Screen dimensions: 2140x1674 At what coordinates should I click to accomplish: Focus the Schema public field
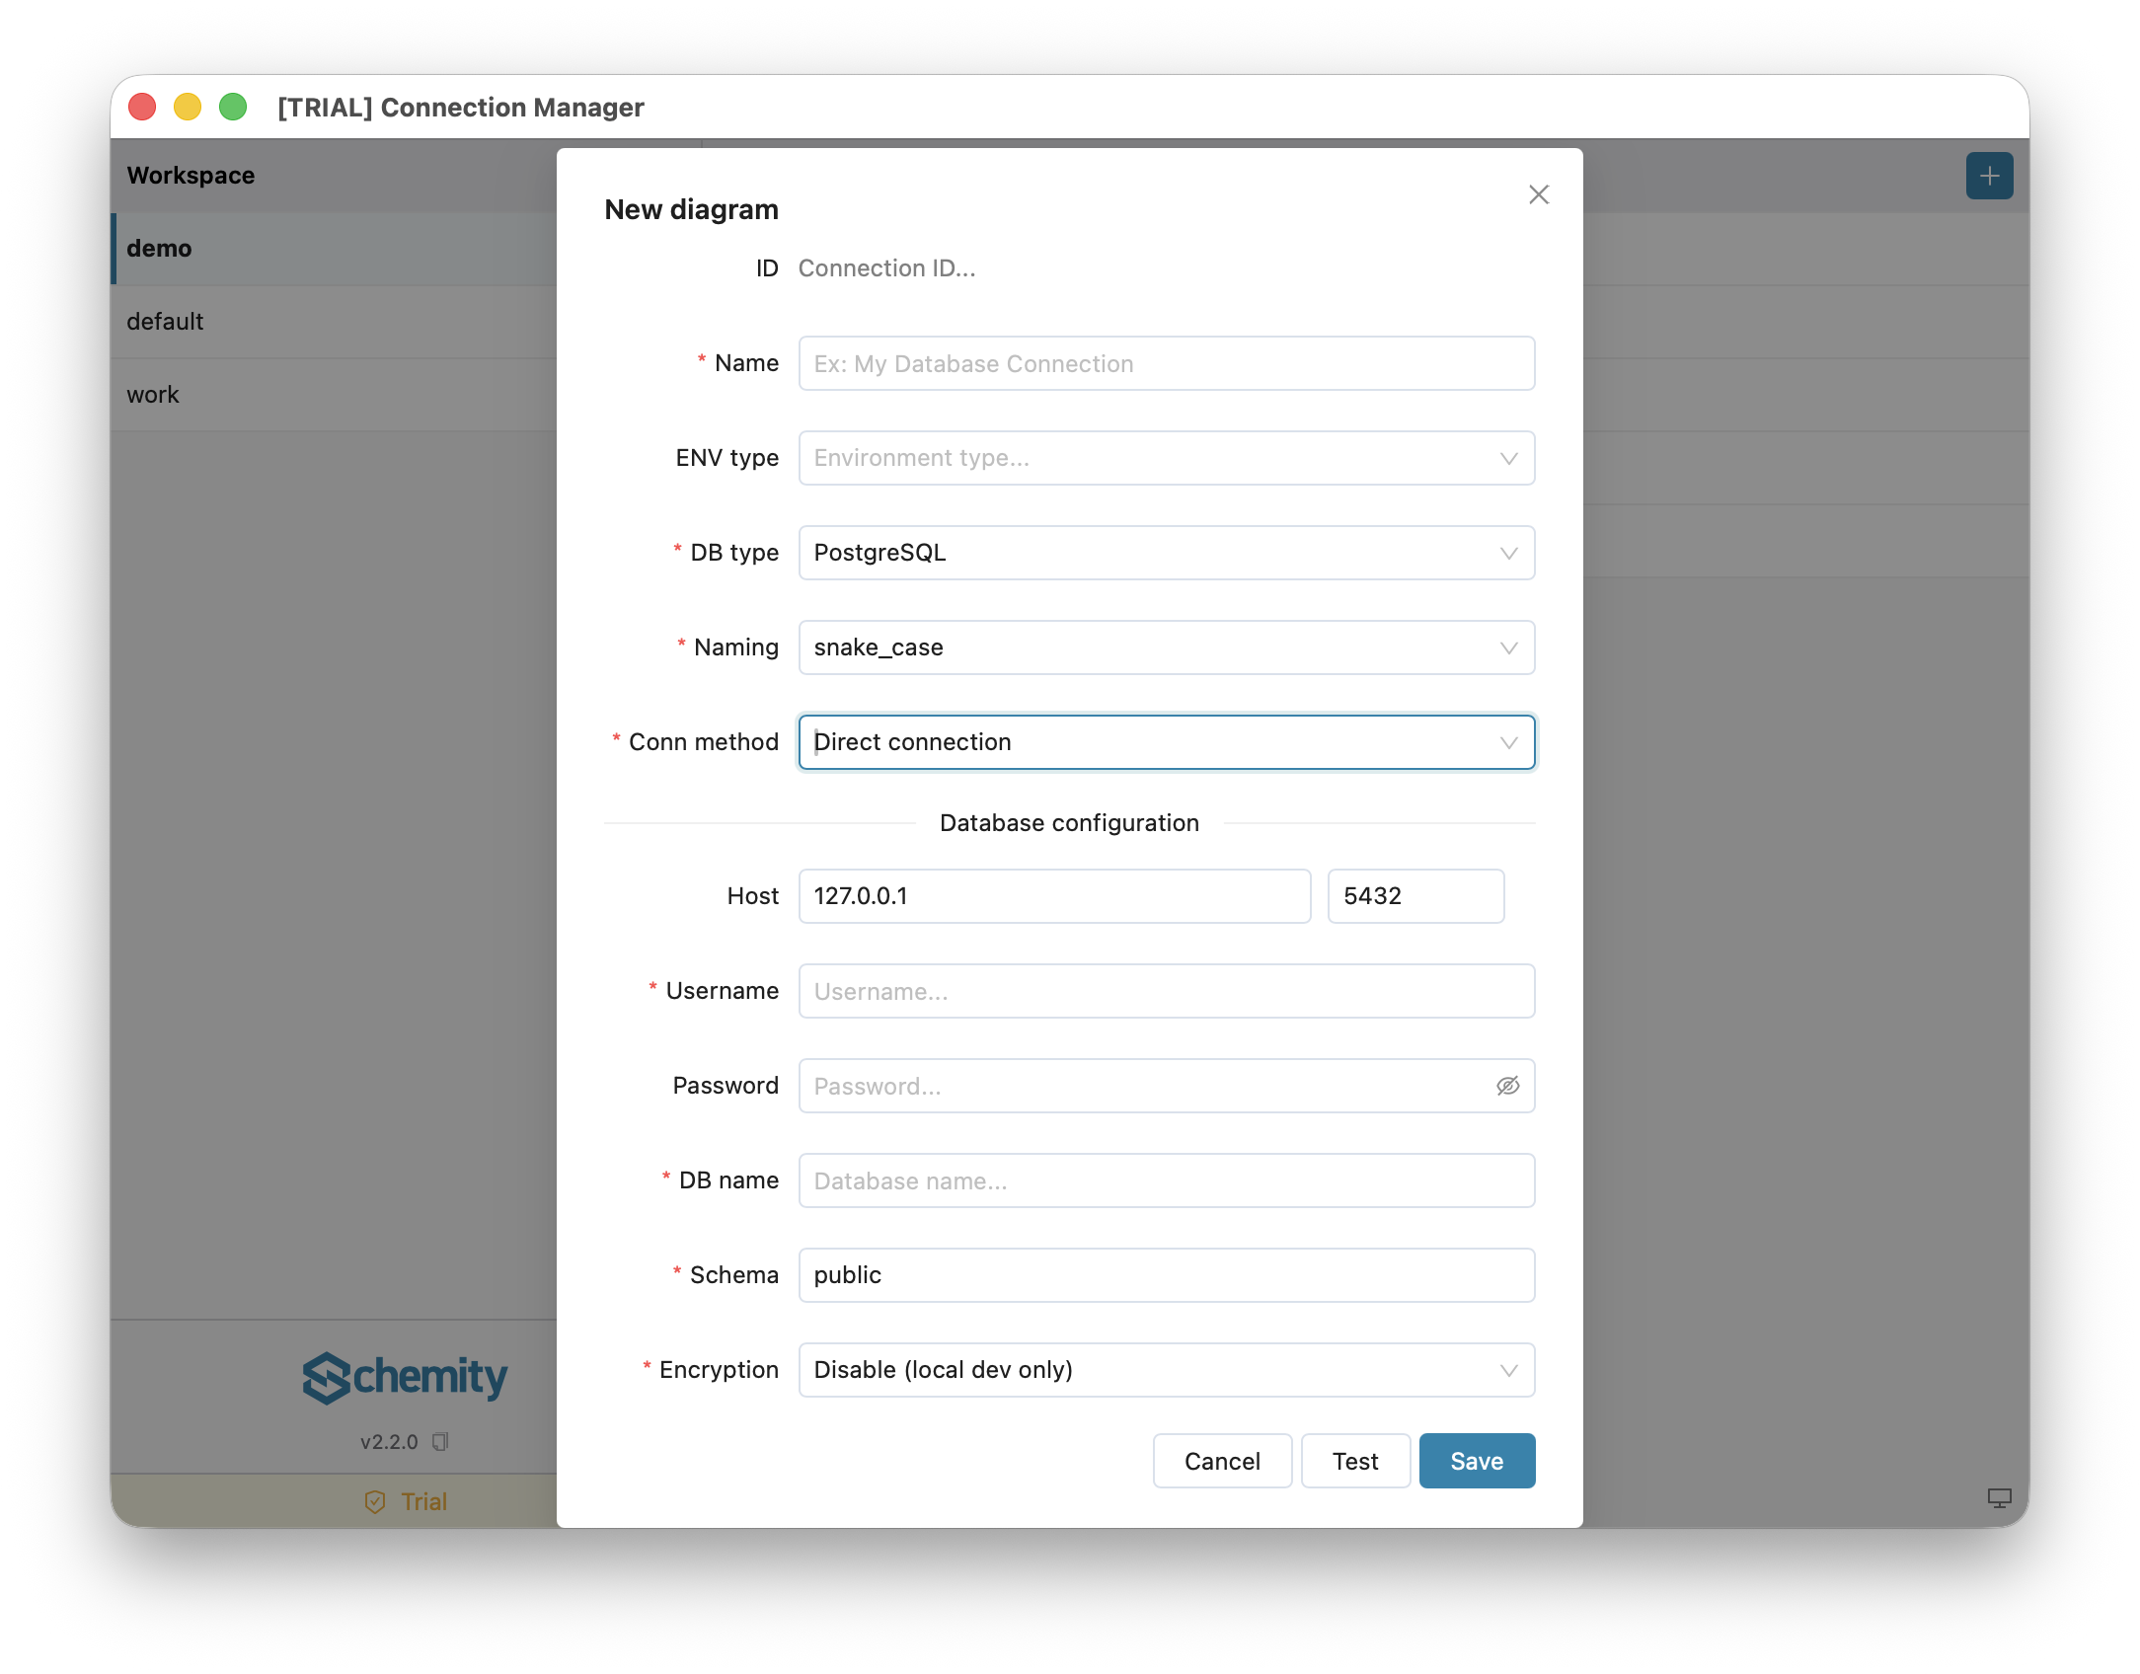1166,1275
